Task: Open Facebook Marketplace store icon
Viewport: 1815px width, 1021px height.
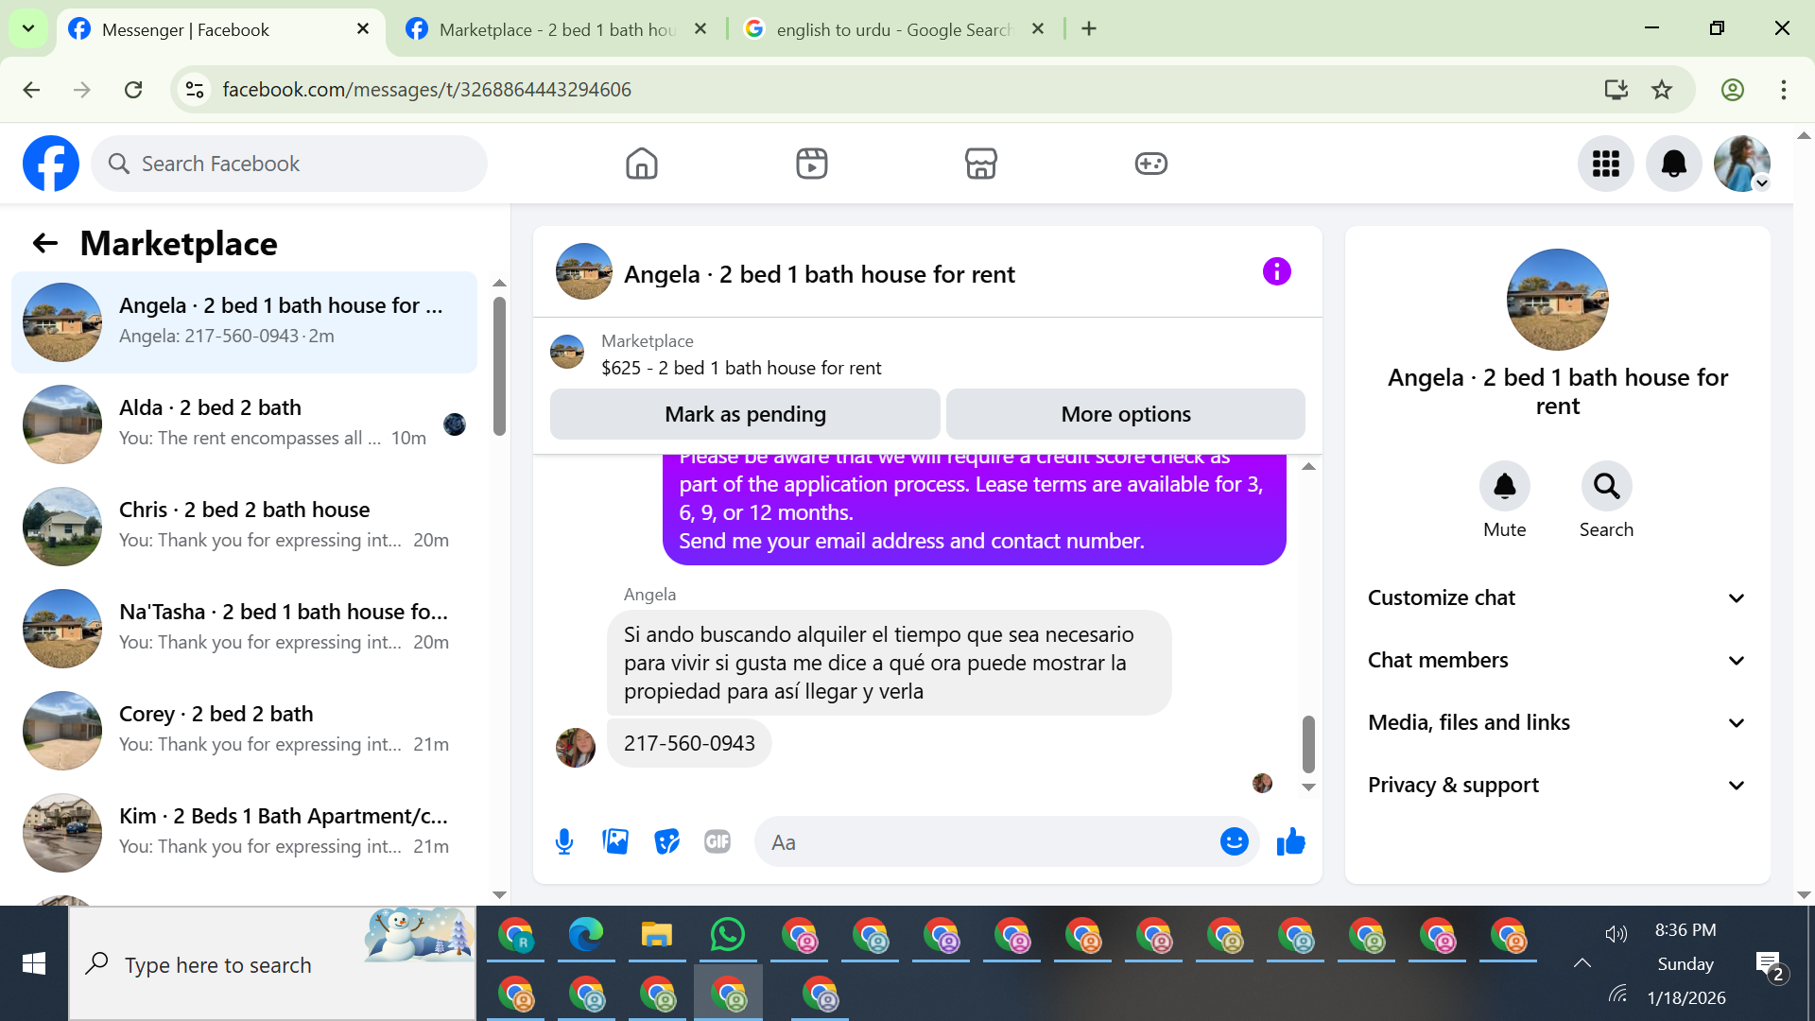Action: [x=980, y=164]
